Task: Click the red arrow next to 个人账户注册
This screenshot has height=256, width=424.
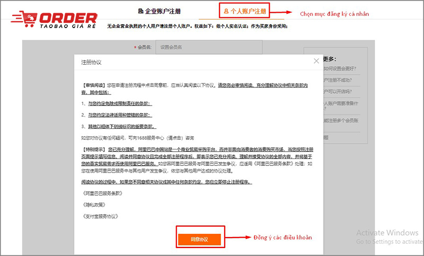Action: 282,11
